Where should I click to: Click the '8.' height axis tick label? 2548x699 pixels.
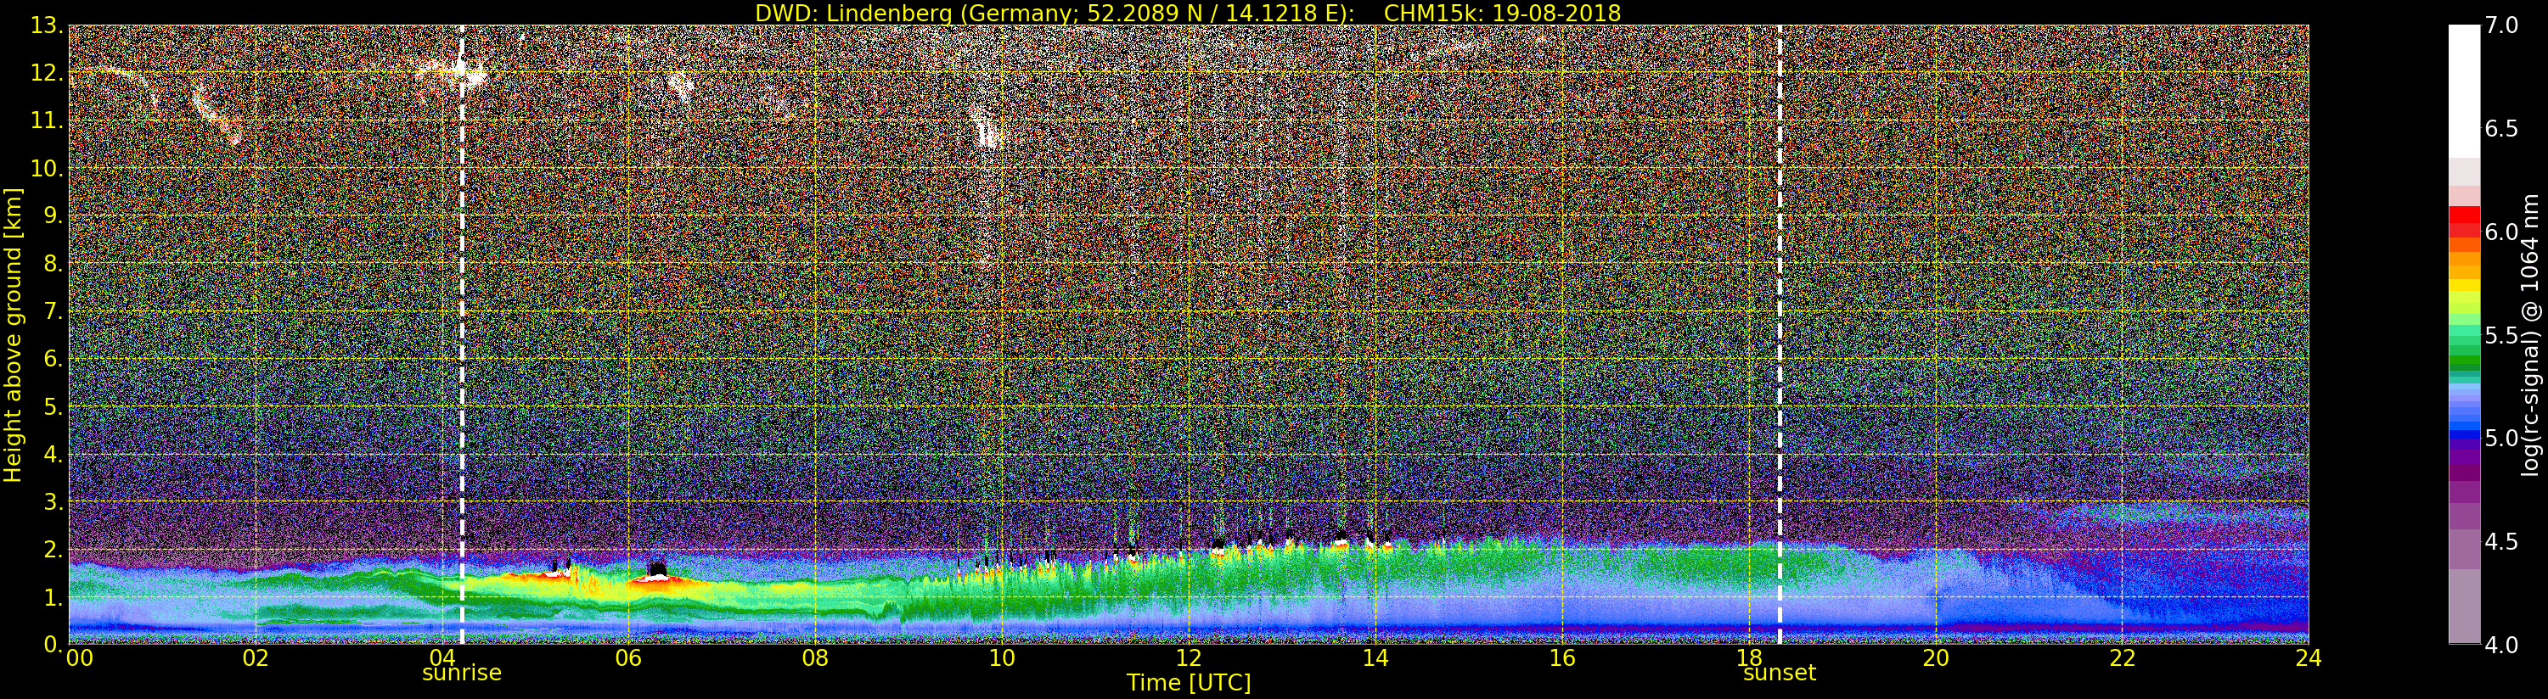pos(53,263)
